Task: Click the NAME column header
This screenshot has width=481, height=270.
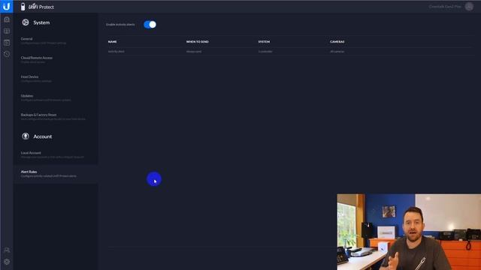Action: coord(112,42)
